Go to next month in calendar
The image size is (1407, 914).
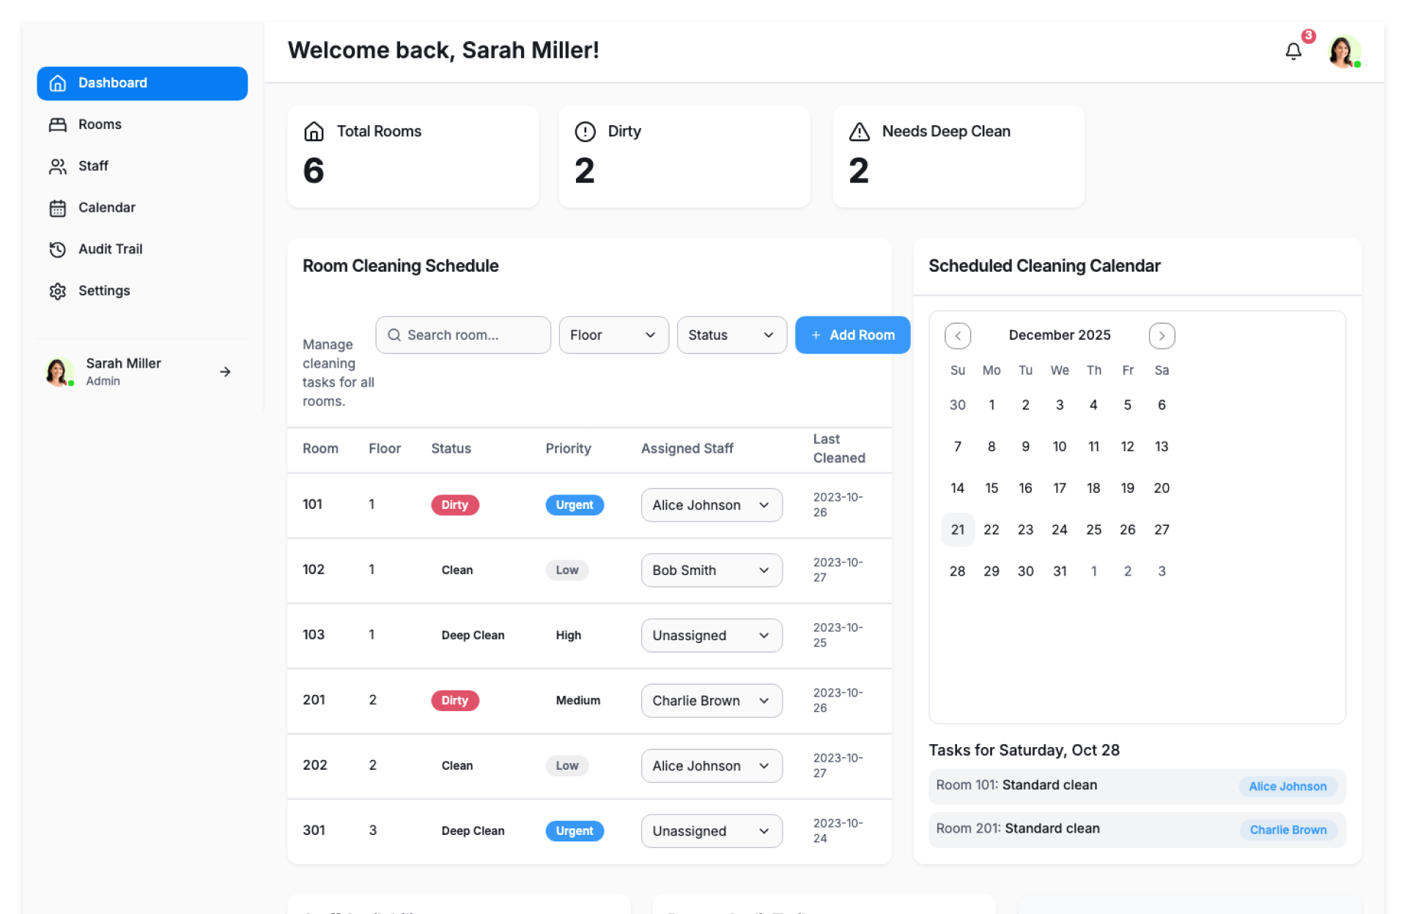coord(1161,335)
